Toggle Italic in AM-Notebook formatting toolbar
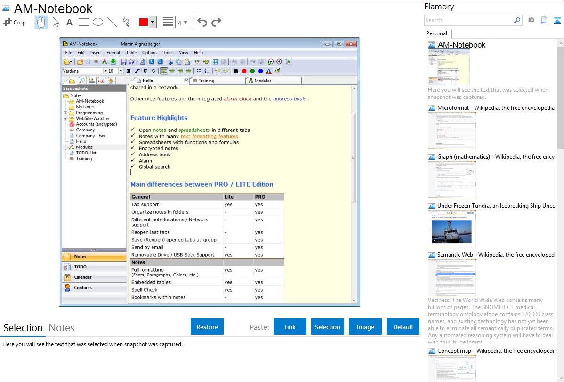The height and width of the screenshot is (382, 564). 137,71
